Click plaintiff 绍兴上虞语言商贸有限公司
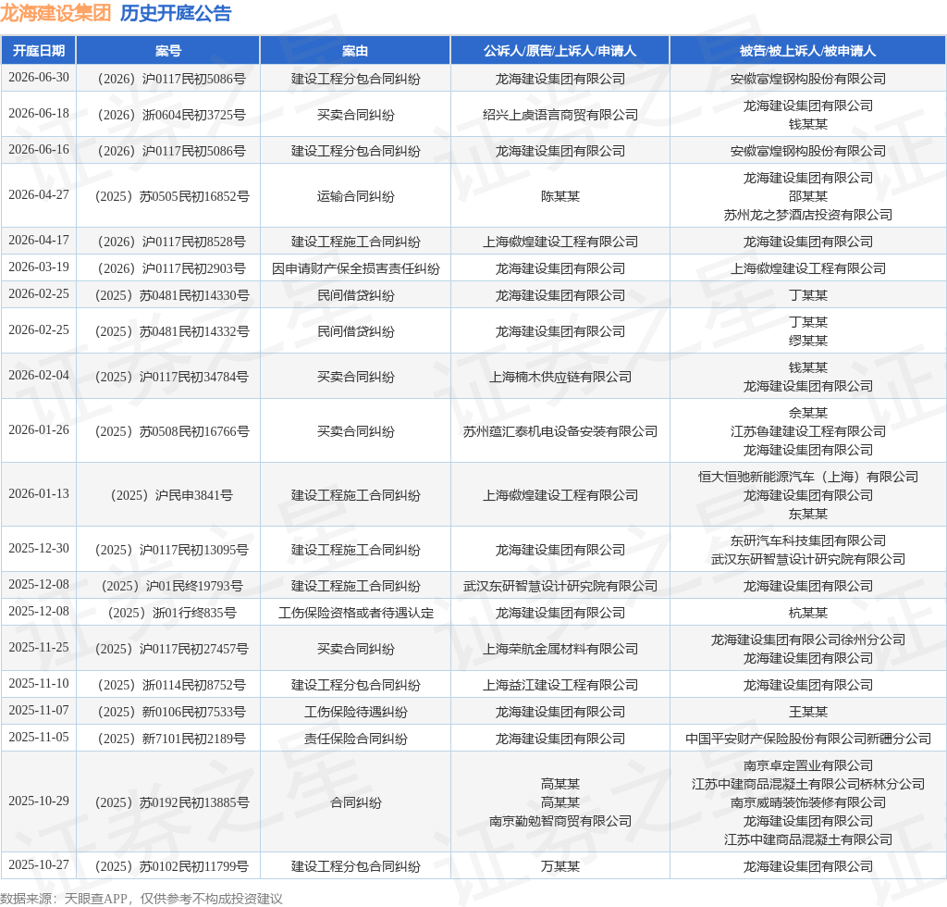 pos(560,115)
